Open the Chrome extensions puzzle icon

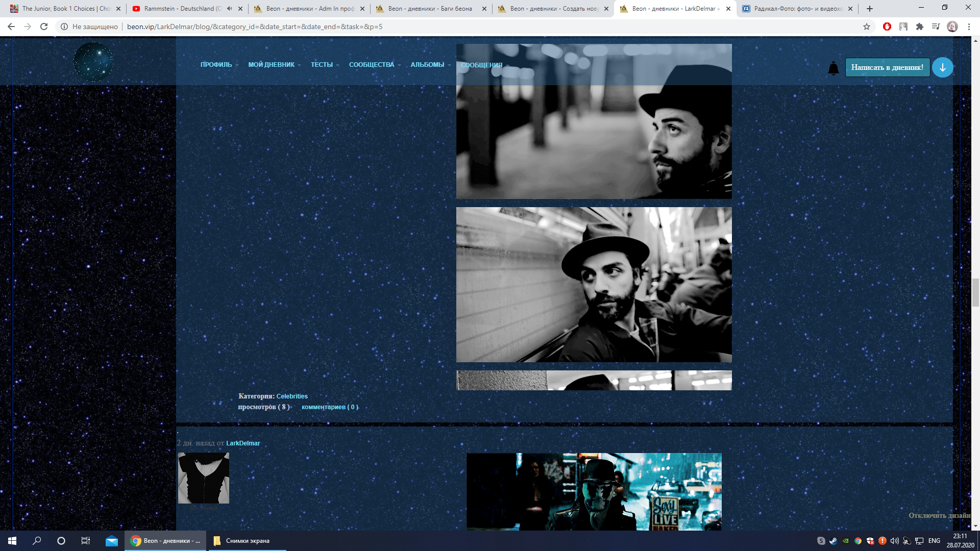pyautogui.click(x=920, y=27)
